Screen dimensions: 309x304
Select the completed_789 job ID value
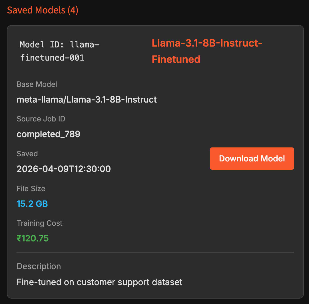click(x=49, y=134)
